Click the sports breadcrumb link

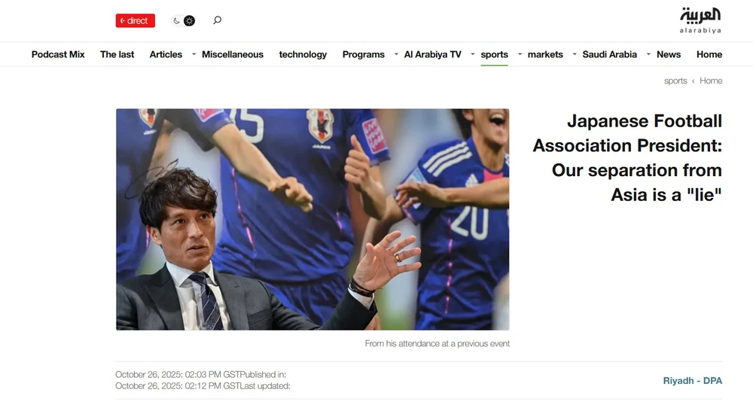click(x=675, y=81)
